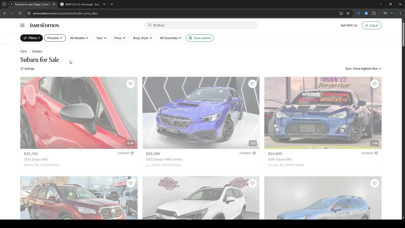Open the Subaru breadcrumb link
Image resolution: width=405 pixels, height=228 pixels.
pos(37,51)
